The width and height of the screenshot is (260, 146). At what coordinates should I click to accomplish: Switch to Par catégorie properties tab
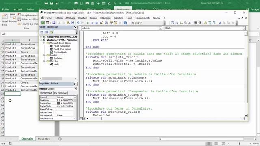coord(61,93)
